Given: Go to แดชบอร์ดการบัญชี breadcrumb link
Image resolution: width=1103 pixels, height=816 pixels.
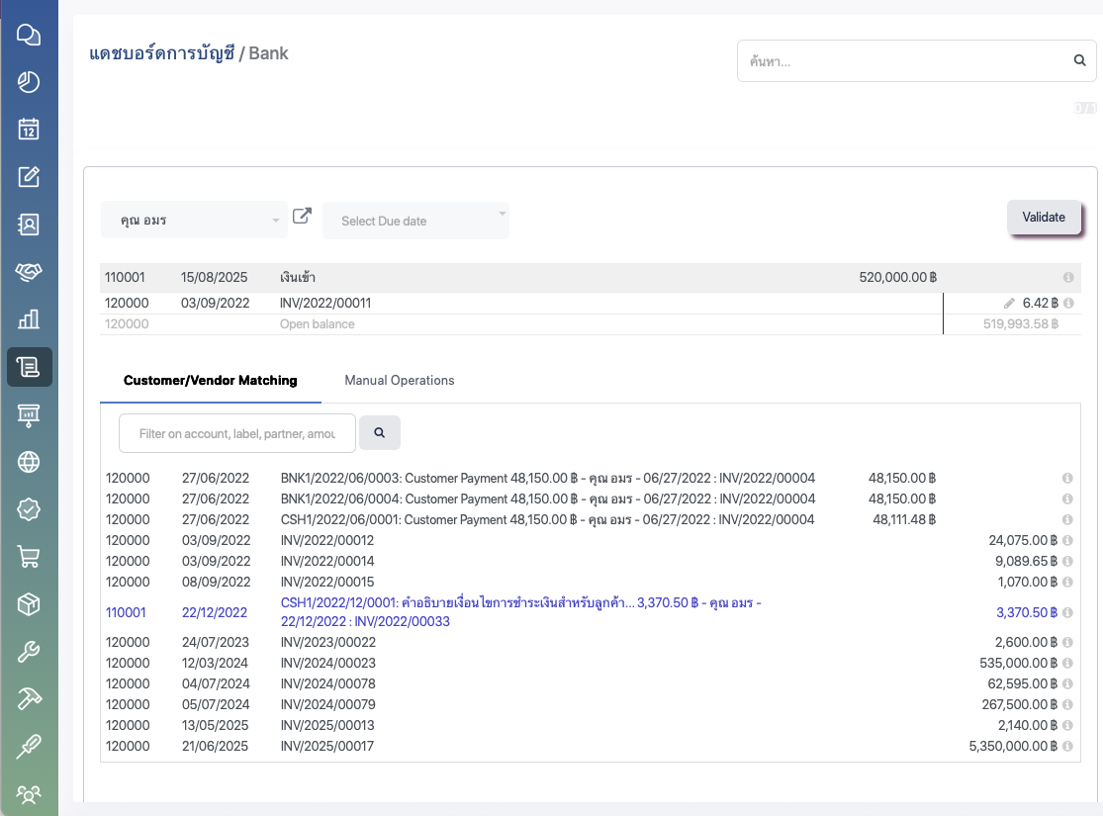Looking at the screenshot, I should click(162, 53).
